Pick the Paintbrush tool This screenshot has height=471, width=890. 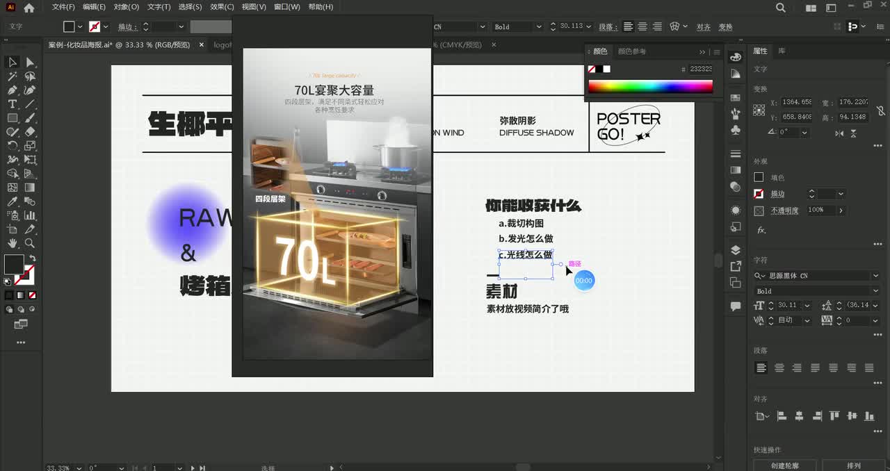[30, 118]
